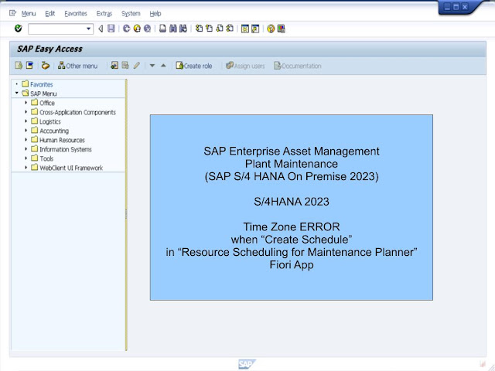Click the Move Favorites Up arrow

(x=163, y=66)
